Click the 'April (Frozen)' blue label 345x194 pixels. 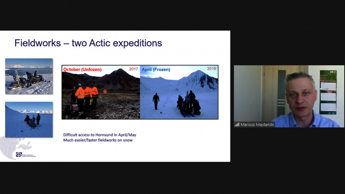155,70
